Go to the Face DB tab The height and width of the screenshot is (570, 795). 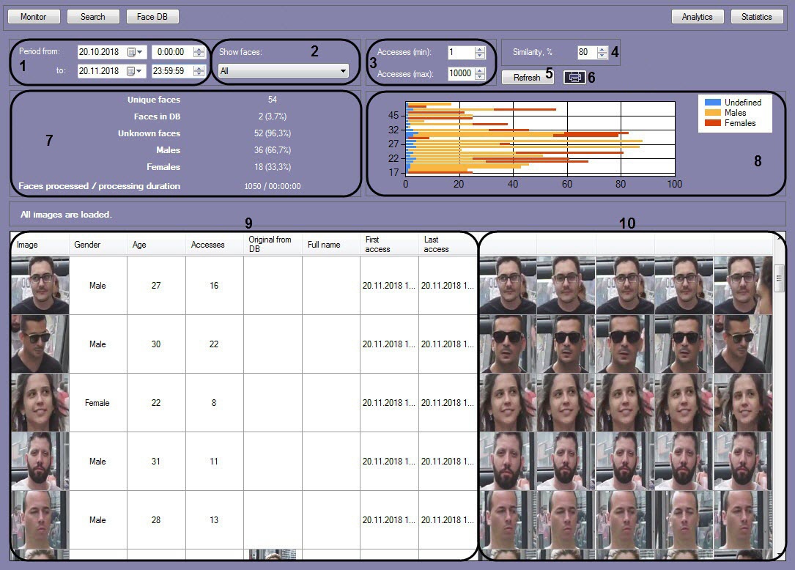point(152,16)
